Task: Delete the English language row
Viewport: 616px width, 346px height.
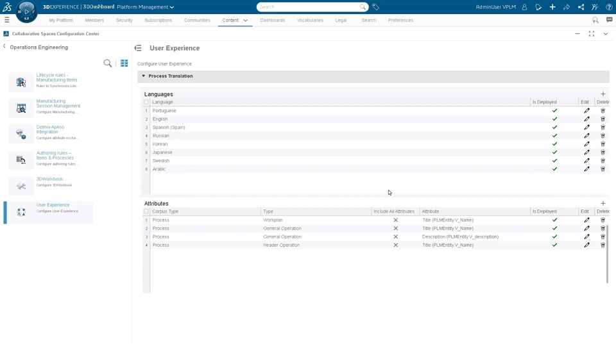Action: pyautogui.click(x=603, y=119)
